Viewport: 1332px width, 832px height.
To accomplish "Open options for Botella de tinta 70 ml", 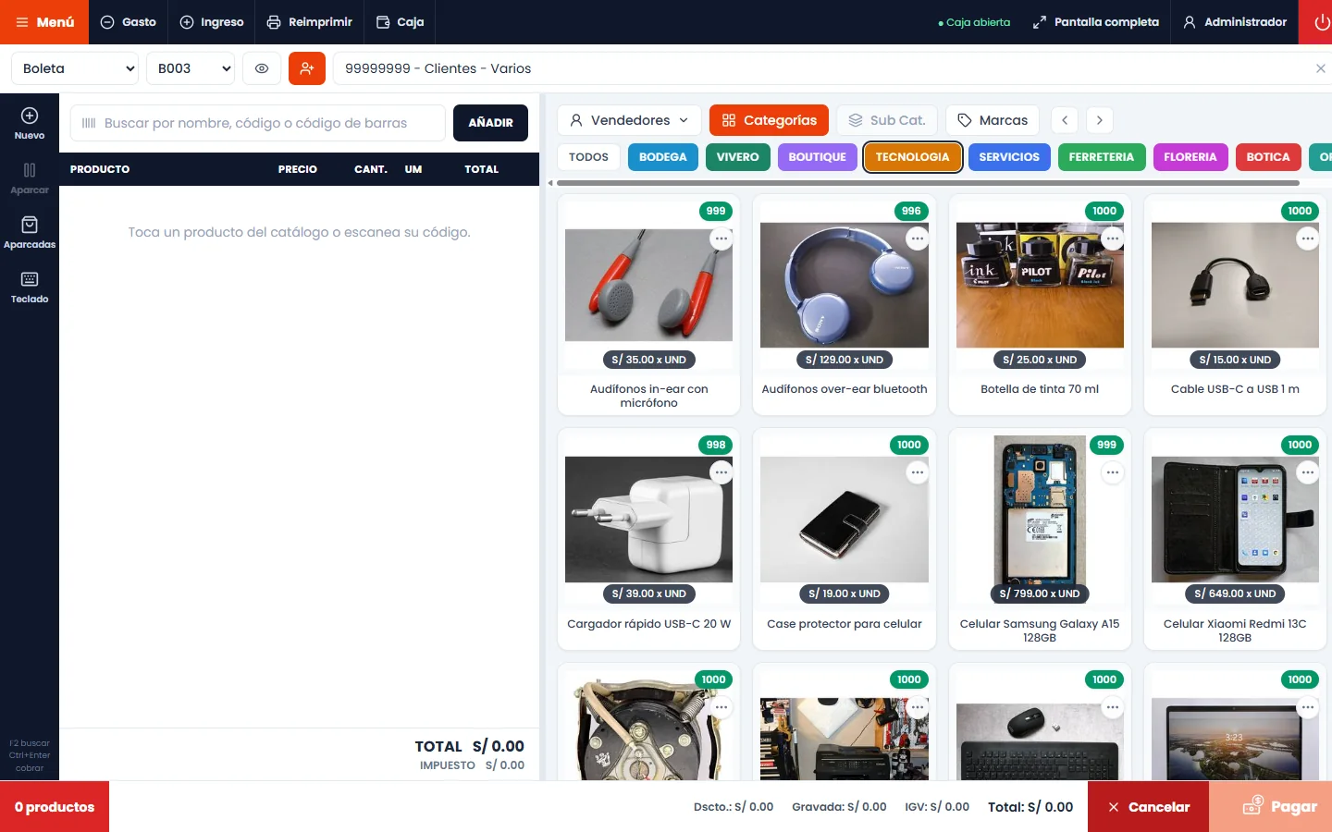I will tap(1112, 239).
